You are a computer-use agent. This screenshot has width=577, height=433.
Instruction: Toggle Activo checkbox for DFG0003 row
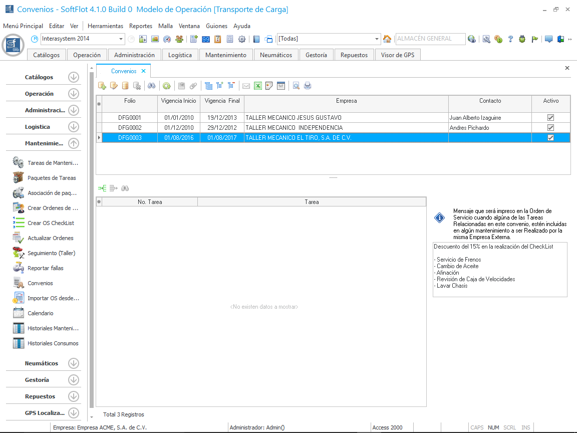tap(550, 138)
